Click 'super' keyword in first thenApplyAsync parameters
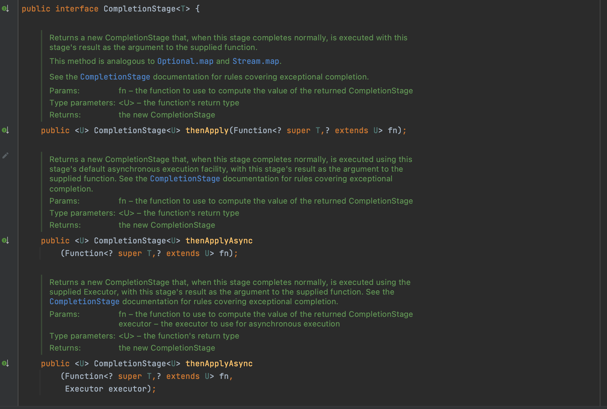Image resolution: width=607 pixels, height=409 pixels. (x=130, y=253)
